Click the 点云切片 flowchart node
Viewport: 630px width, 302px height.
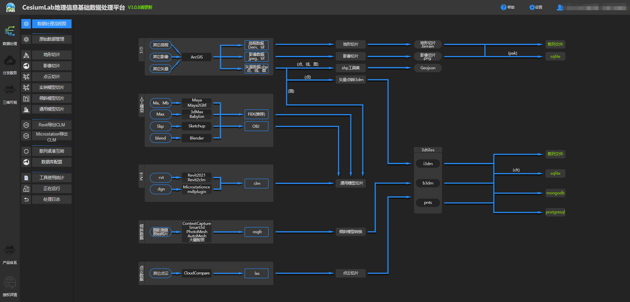[x=351, y=273]
